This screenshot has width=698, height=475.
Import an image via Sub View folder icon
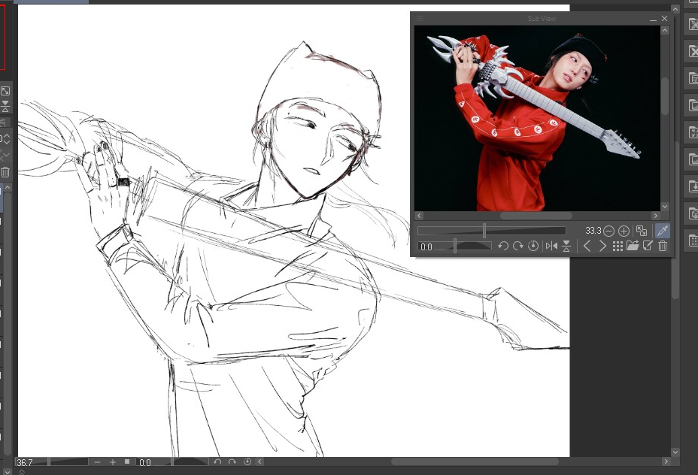[633, 247]
